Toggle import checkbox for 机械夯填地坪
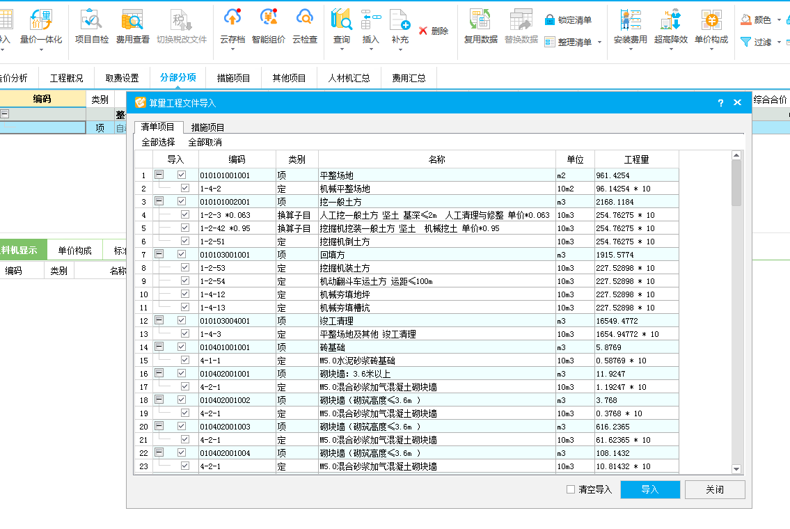Image resolution: width=790 pixels, height=529 pixels. tap(185, 294)
